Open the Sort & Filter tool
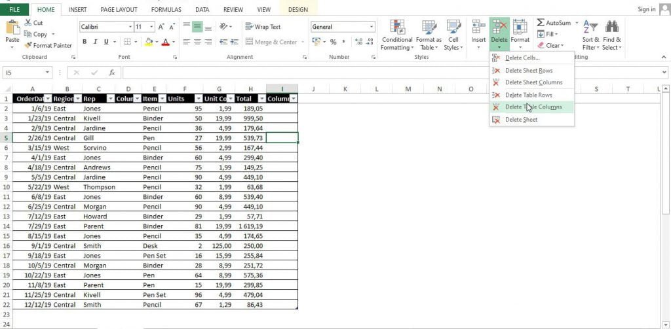671x329 pixels. (x=590, y=35)
